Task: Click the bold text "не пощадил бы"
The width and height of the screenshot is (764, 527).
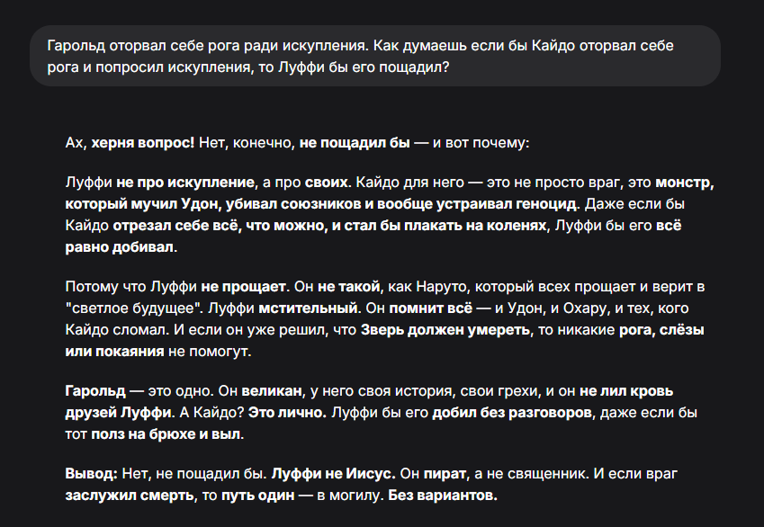Action: (355, 143)
